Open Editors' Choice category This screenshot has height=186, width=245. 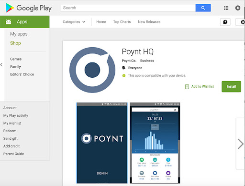click(22, 74)
